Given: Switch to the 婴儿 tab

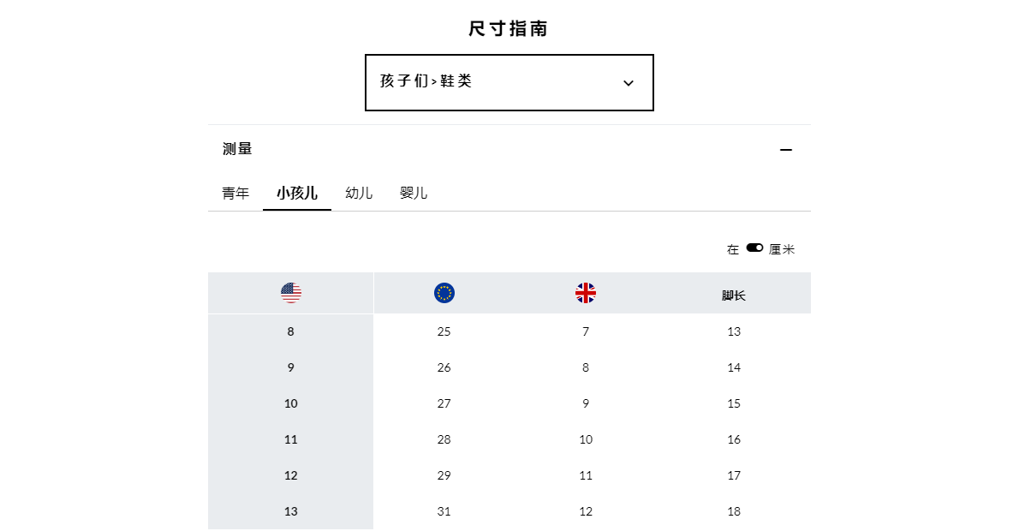Looking at the screenshot, I should coord(414,193).
